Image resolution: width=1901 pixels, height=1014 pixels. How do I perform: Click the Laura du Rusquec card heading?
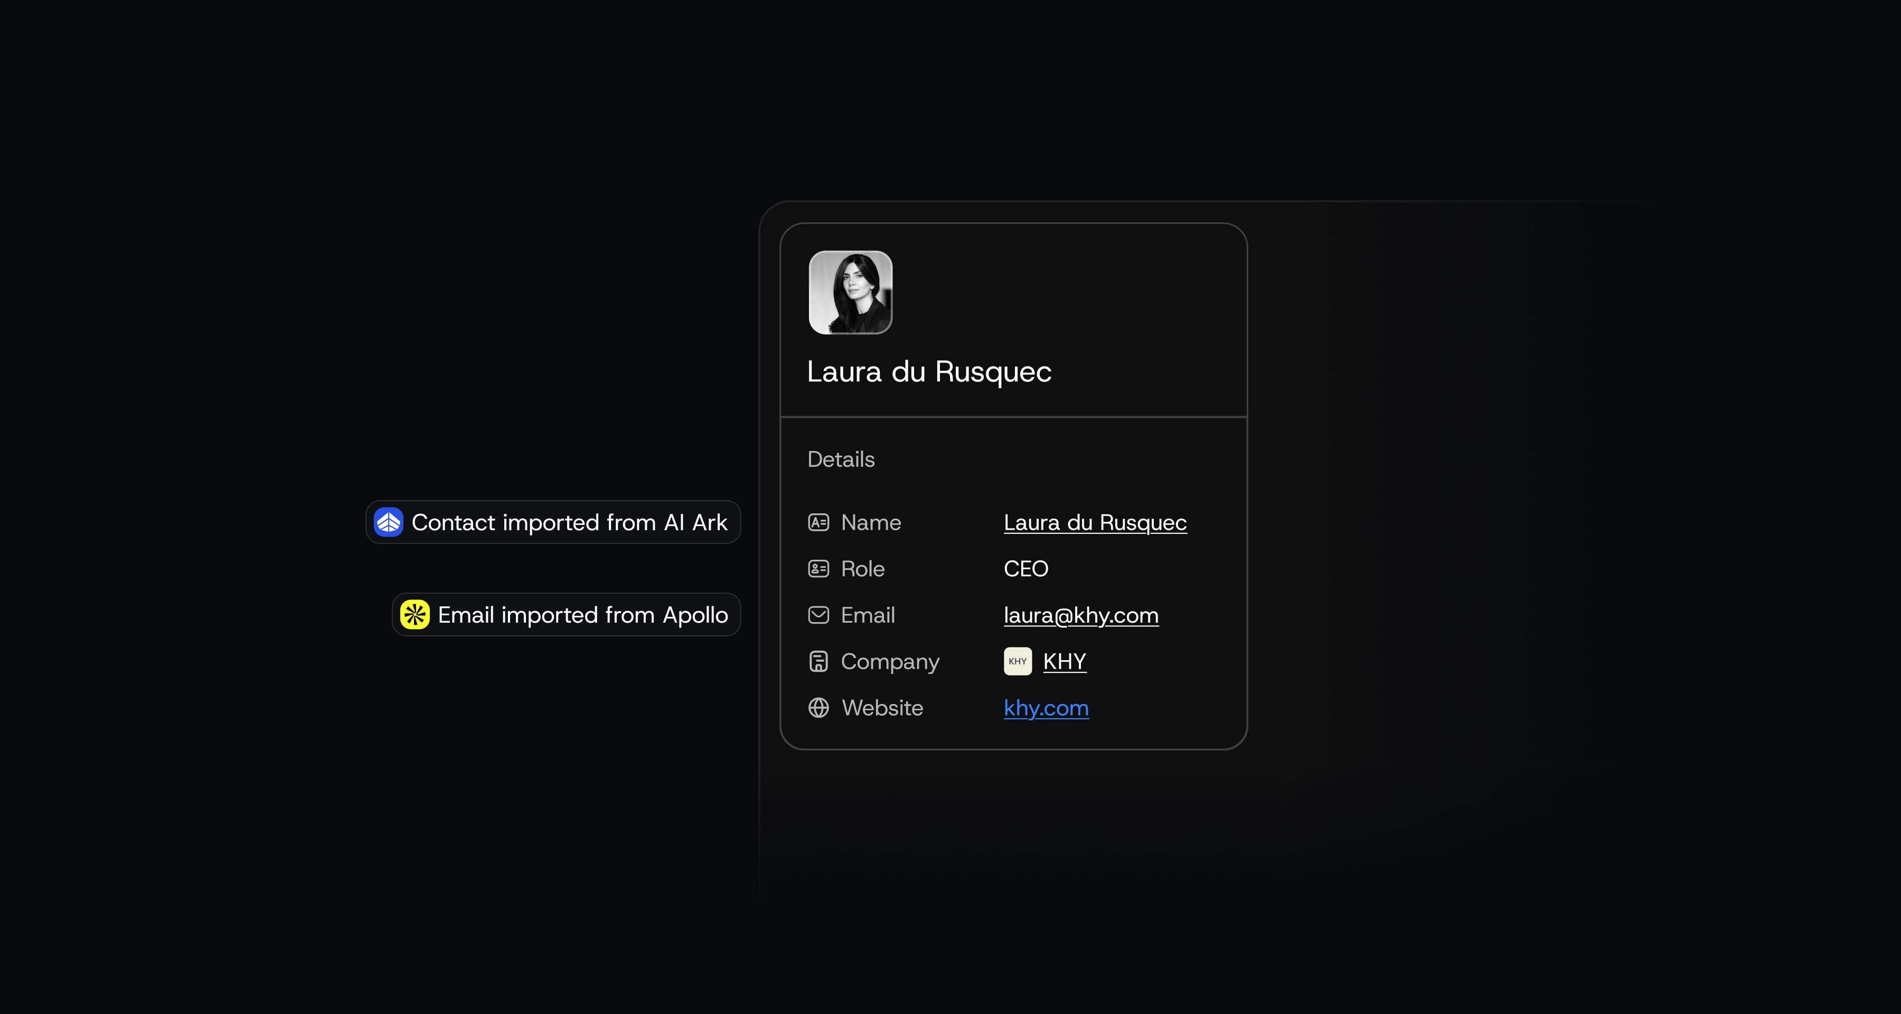pos(929,372)
